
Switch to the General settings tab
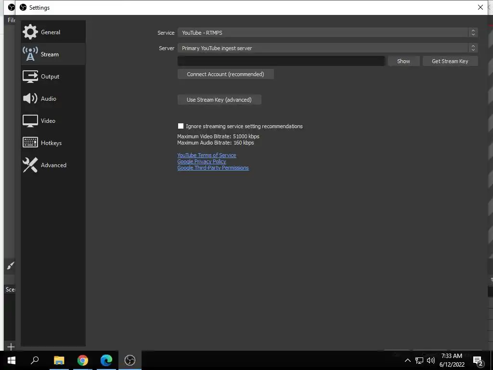(x=53, y=32)
